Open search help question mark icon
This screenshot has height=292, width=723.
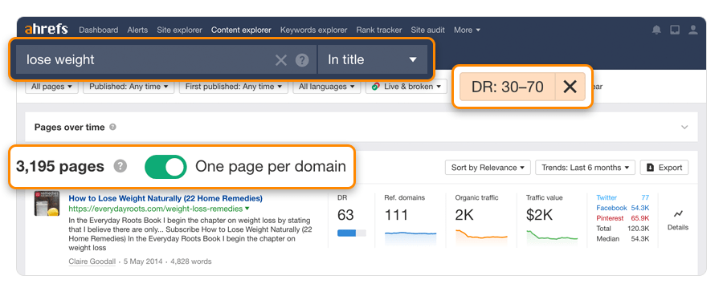pos(302,60)
